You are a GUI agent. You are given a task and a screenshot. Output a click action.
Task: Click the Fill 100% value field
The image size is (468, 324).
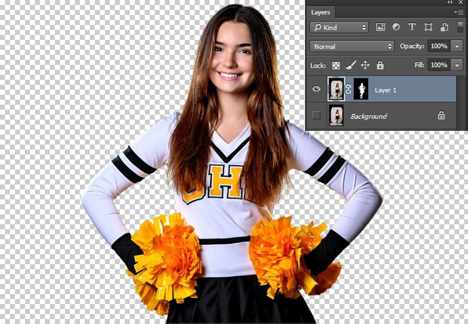tap(439, 65)
